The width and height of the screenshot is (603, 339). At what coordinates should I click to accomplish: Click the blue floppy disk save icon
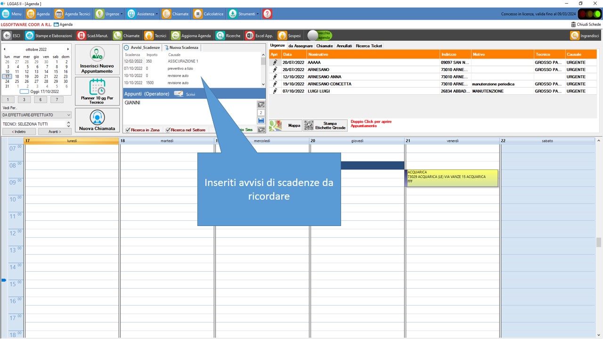[x=261, y=121]
